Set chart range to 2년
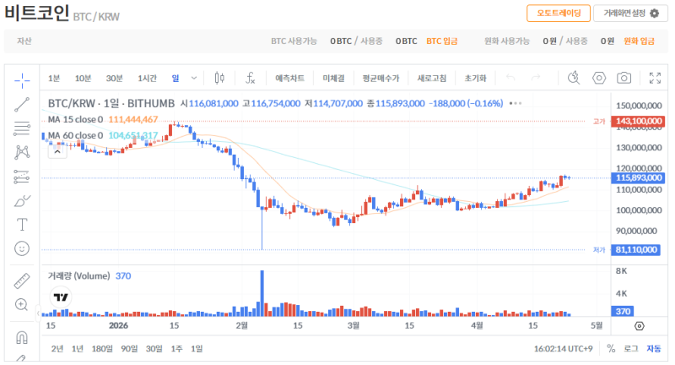This screenshot has width=675, height=365. [57, 349]
